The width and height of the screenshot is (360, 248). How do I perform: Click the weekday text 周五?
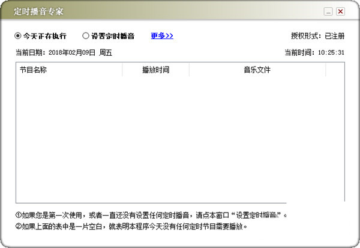[105, 53]
